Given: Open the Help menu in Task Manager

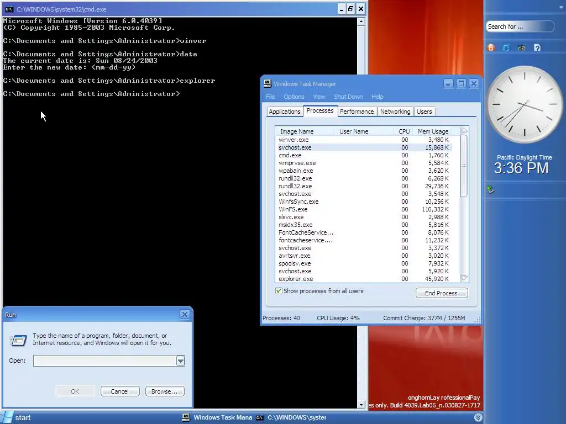Looking at the screenshot, I should (377, 97).
